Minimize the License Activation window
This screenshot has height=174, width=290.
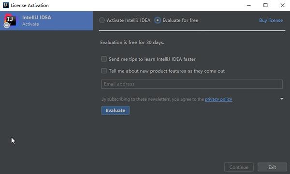coord(249,5)
